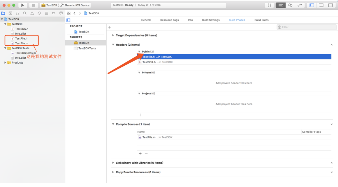Viewport: 338px width, 187px height.
Task: Open the Breakpoint navigator
Action: [x=54, y=13]
